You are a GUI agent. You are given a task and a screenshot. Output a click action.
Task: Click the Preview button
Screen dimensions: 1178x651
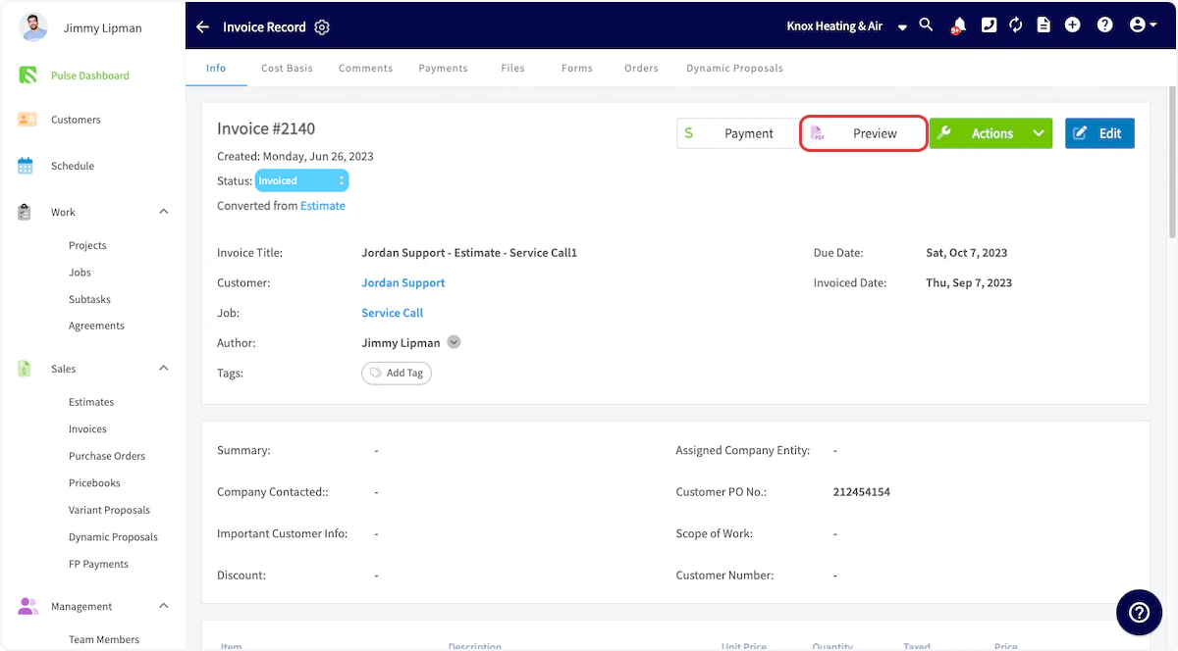864,133
